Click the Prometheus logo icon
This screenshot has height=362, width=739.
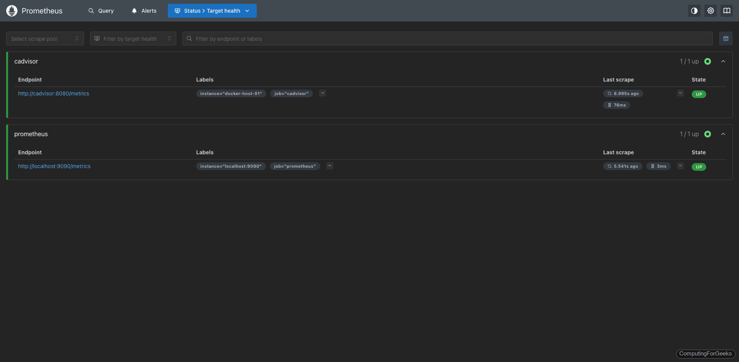(x=12, y=11)
